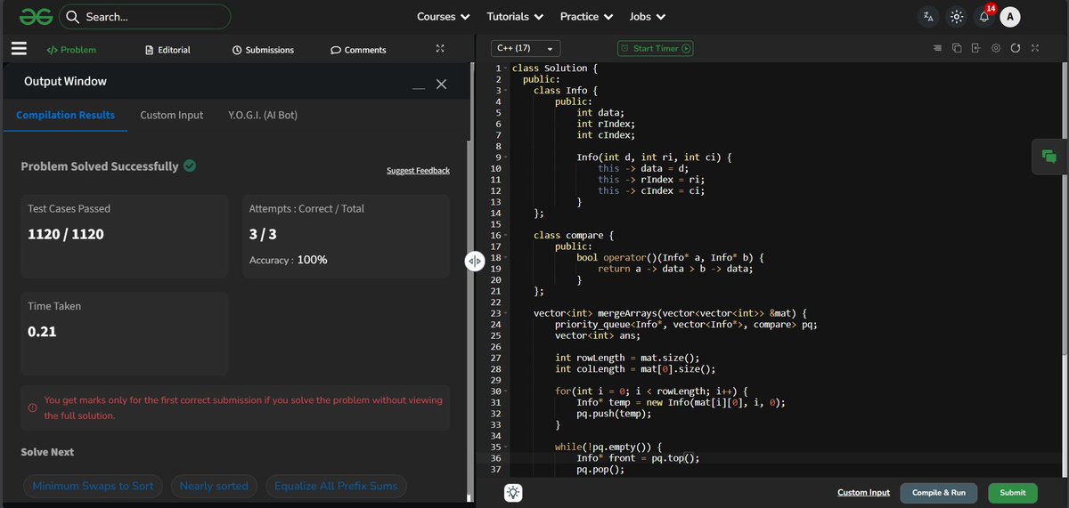Click the import code icon in editor toolbar
Image resolution: width=1069 pixels, height=508 pixels.
(x=976, y=48)
